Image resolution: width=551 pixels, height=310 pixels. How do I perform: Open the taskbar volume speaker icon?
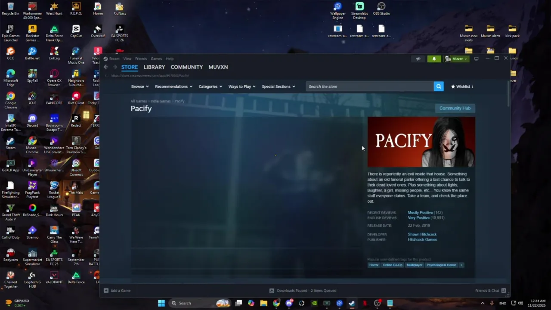520,303
